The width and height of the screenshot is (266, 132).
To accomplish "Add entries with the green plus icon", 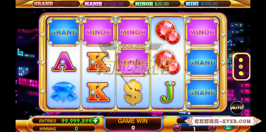I will tap(96, 121).
